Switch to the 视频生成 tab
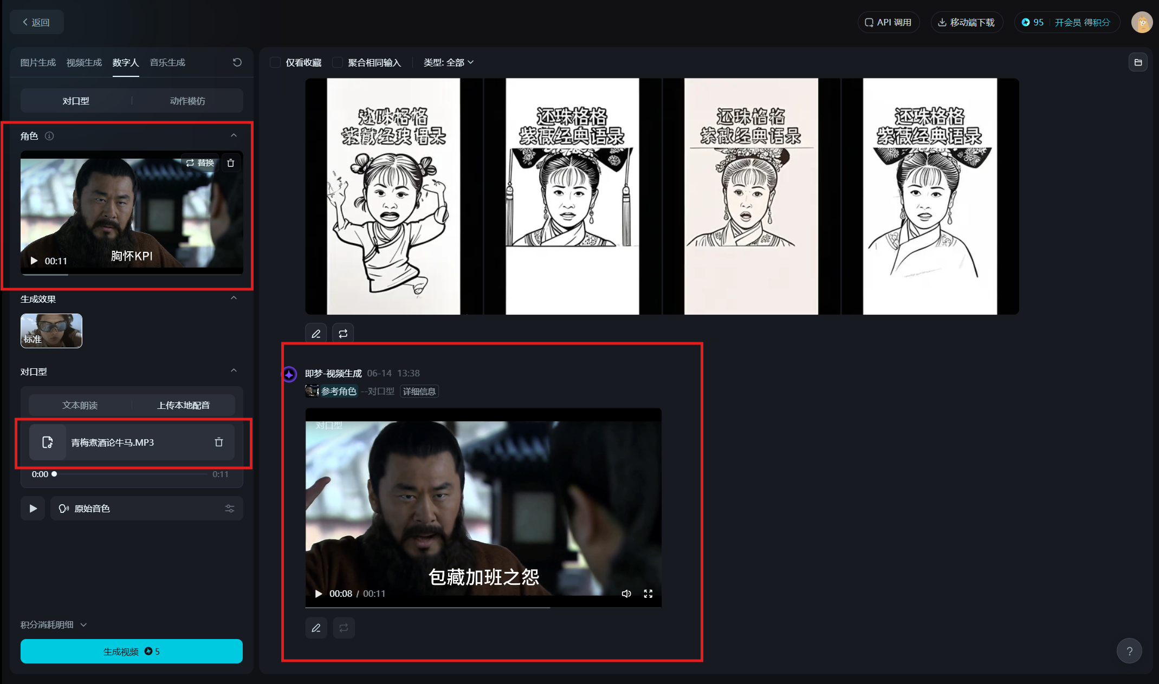The height and width of the screenshot is (684, 1159). click(x=84, y=62)
